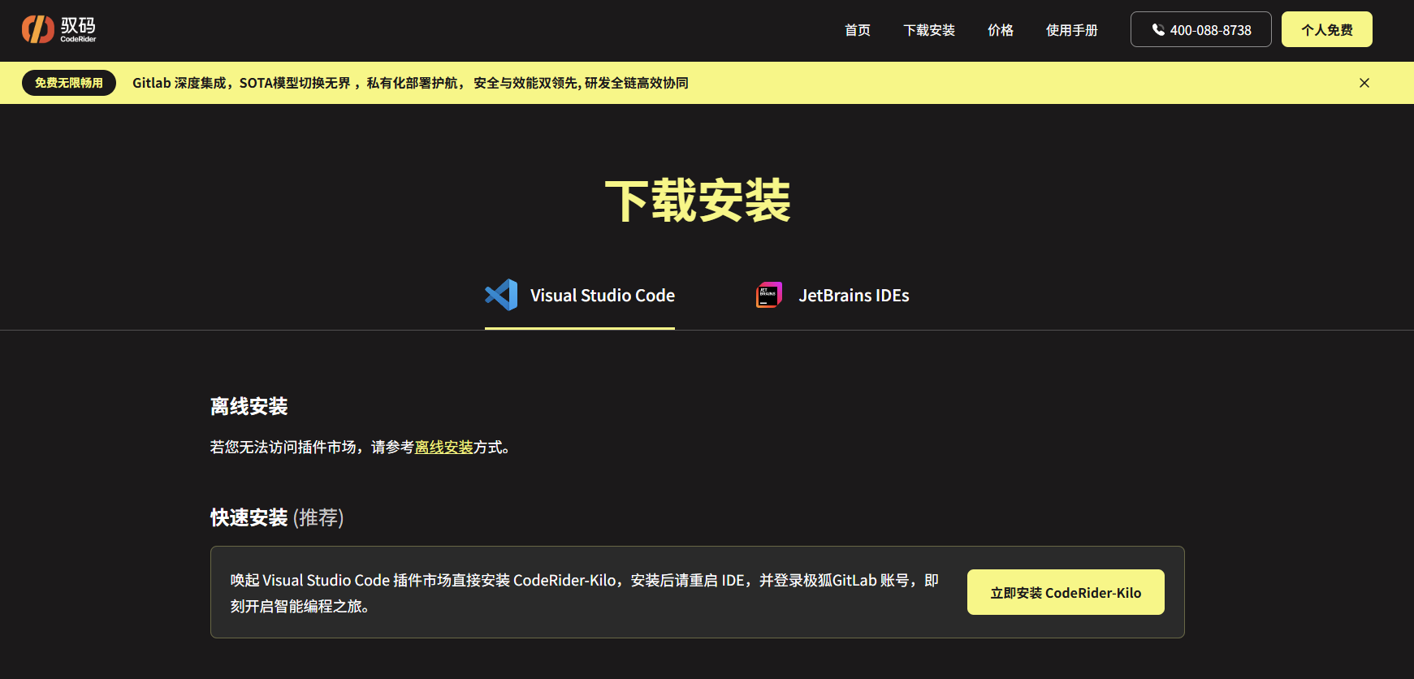Click the 离线安装 section heading
The width and height of the screenshot is (1414, 679).
click(249, 406)
